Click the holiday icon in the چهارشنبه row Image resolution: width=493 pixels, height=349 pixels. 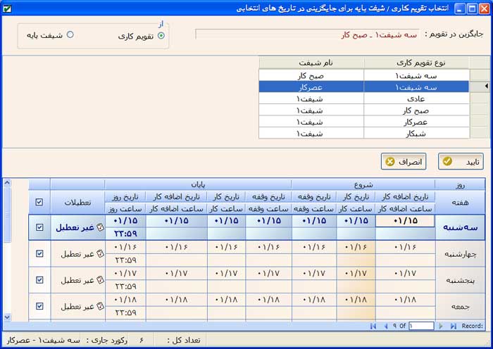click(x=99, y=253)
